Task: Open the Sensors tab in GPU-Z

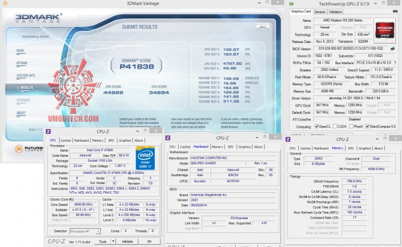Action: (320, 12)
